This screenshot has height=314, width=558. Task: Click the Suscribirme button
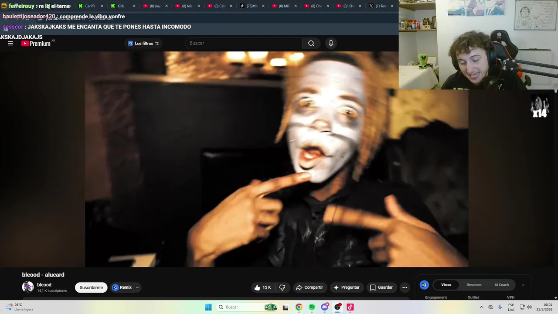(91, 287)
